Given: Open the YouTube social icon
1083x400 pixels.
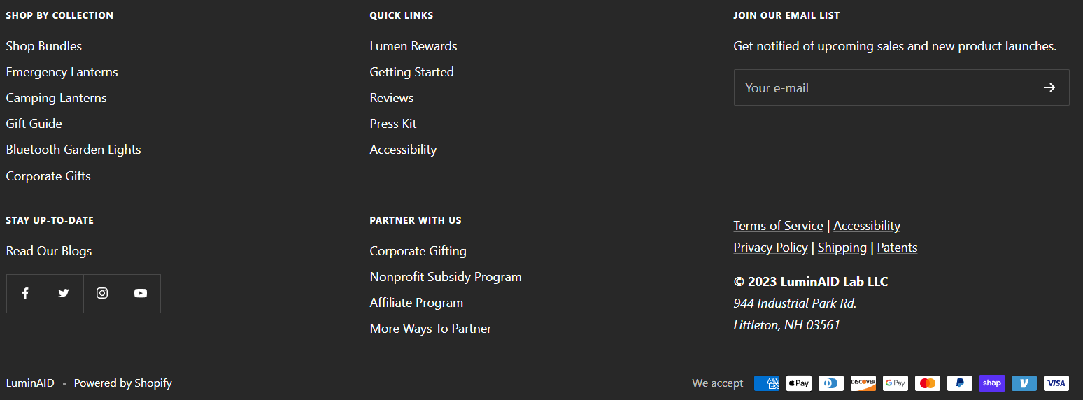Looking at the screenshot, I should pyautogui.click(x=141, y=294).
